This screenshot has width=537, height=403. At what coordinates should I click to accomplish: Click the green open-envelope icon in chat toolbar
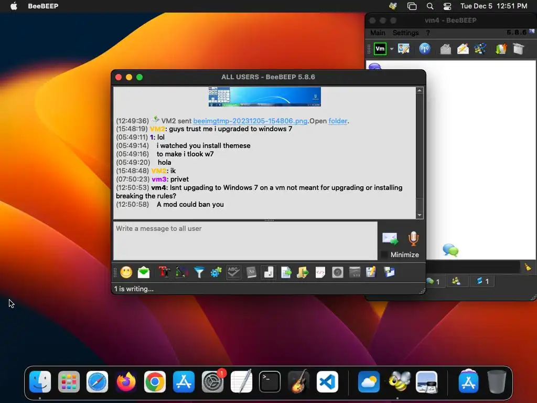[144, 272]
